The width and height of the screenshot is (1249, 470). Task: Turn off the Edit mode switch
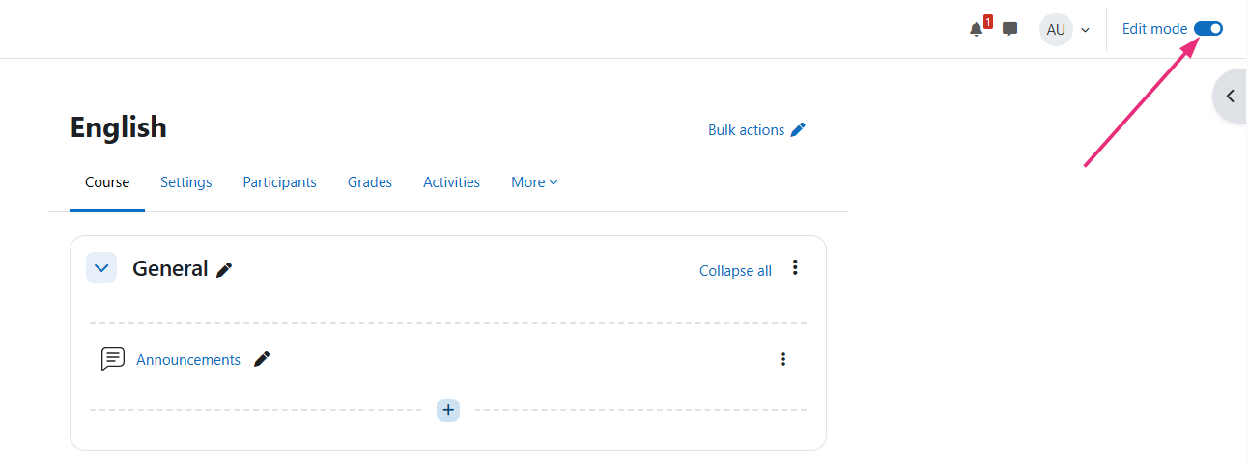(x=1208, y=29)
